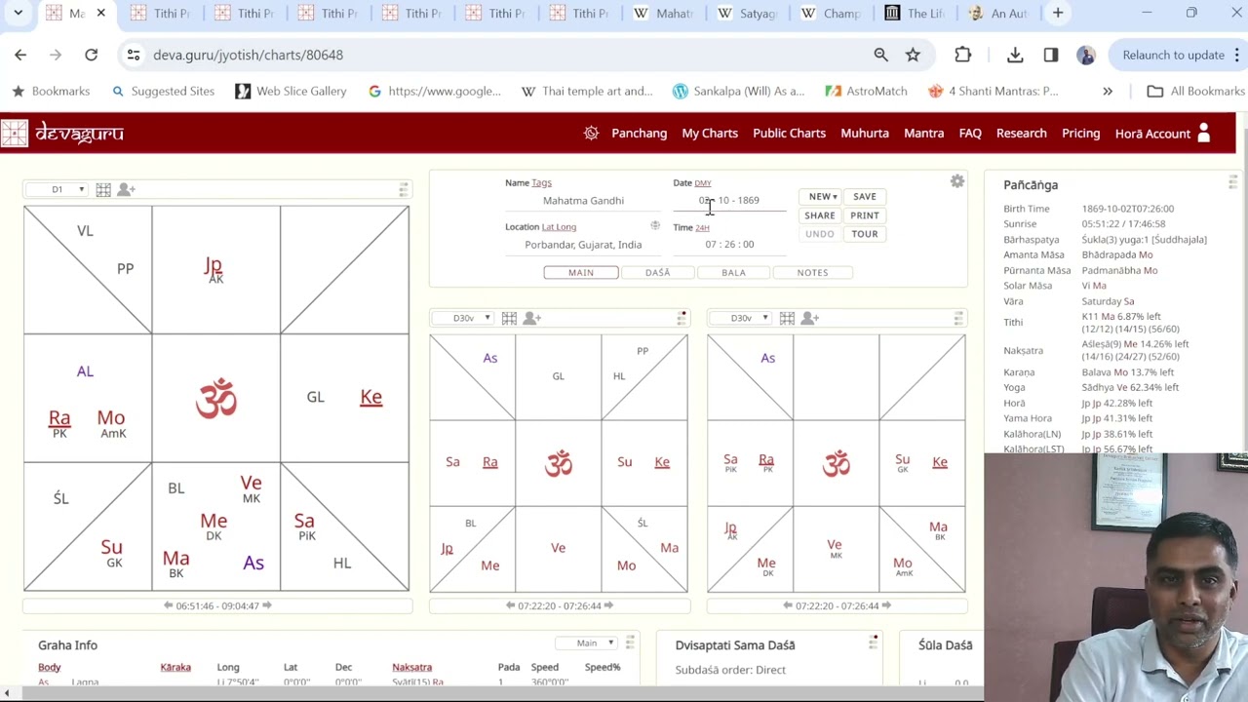The image size is (1248, 702).
Task: Click add-person icon beside D1 chart
Action: click(x=127, y=189)
